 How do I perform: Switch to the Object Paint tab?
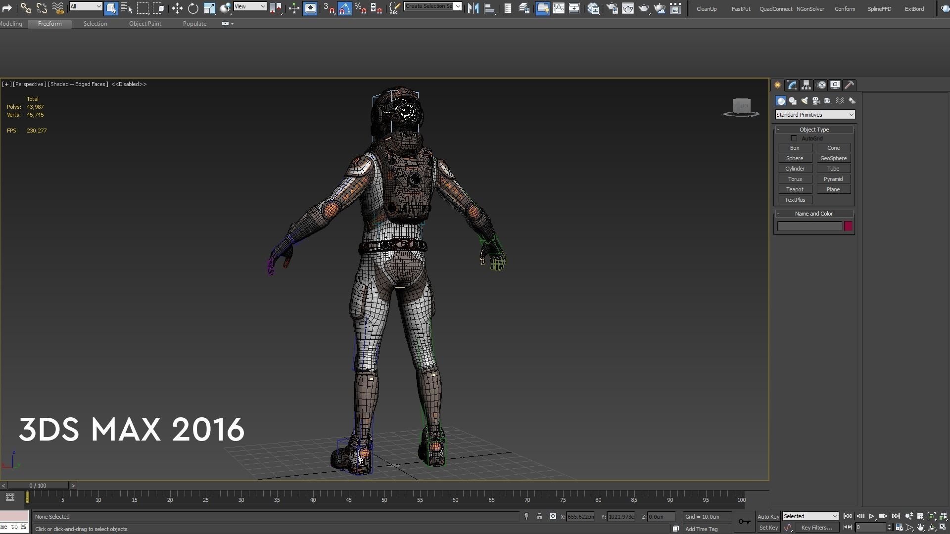tap(145, 24)
